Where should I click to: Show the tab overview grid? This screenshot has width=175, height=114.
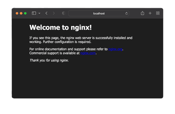pos(158,13)
